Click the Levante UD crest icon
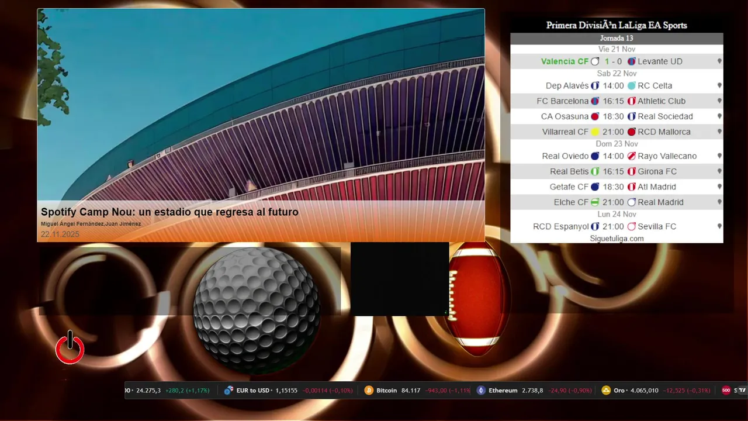This screenshot has width=748, height=421. [632, 61]
